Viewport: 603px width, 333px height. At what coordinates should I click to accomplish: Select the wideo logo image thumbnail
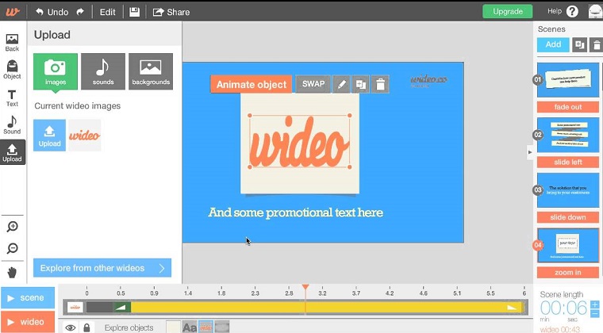point(85,136)
